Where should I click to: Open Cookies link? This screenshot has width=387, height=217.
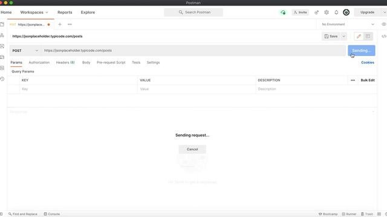point(368,63)
